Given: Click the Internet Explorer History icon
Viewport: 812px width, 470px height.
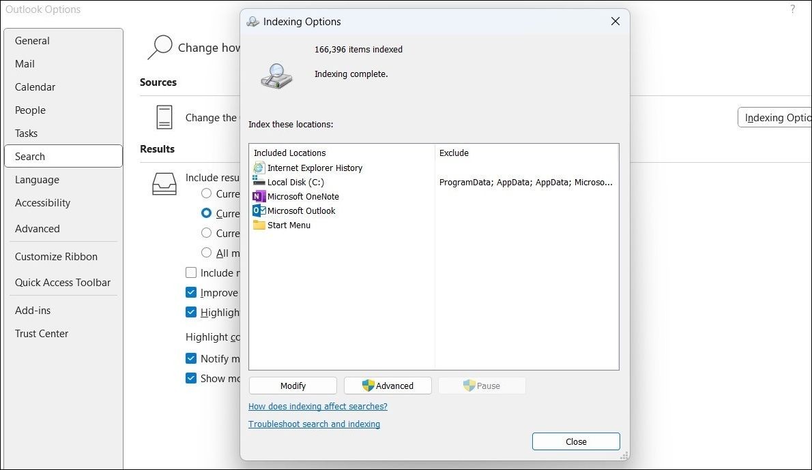Looking at the screenshot, I should 259,168.
